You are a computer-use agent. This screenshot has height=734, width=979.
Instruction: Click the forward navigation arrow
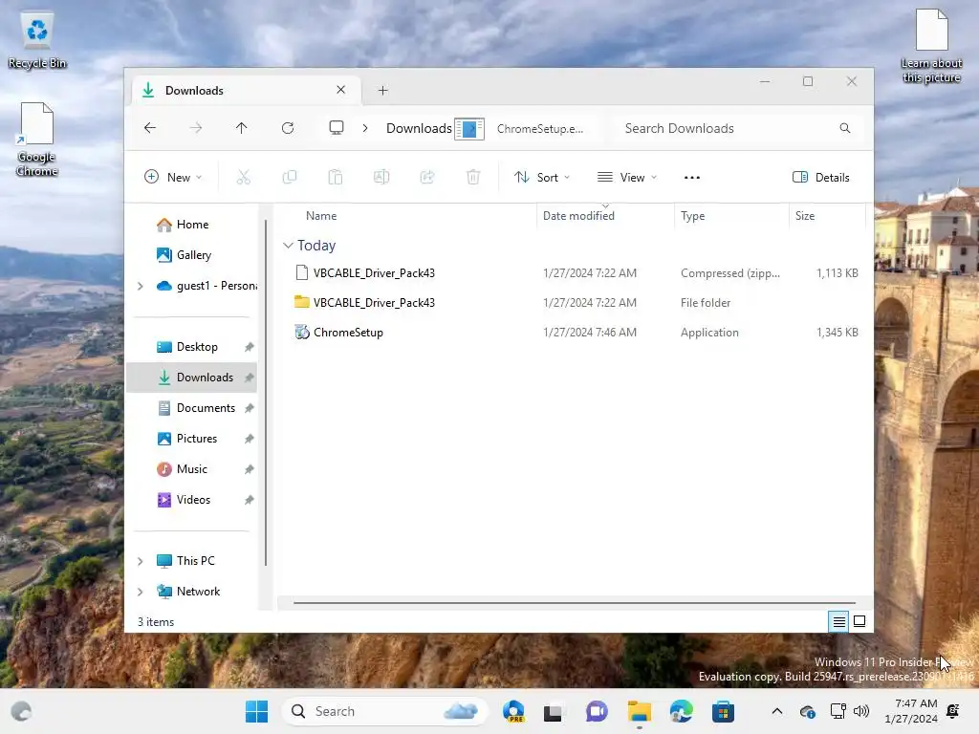click(195, 128)
